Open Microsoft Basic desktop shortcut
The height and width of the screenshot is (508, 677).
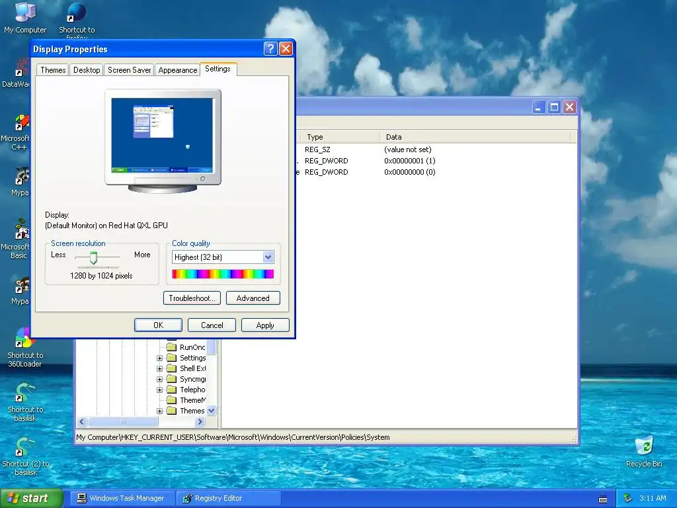(16, 239)
